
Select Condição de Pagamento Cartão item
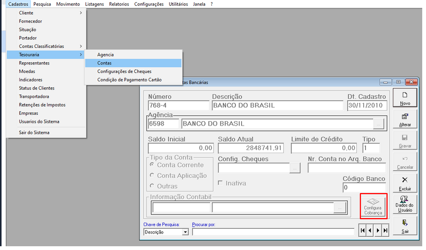[x=134, y=80]
